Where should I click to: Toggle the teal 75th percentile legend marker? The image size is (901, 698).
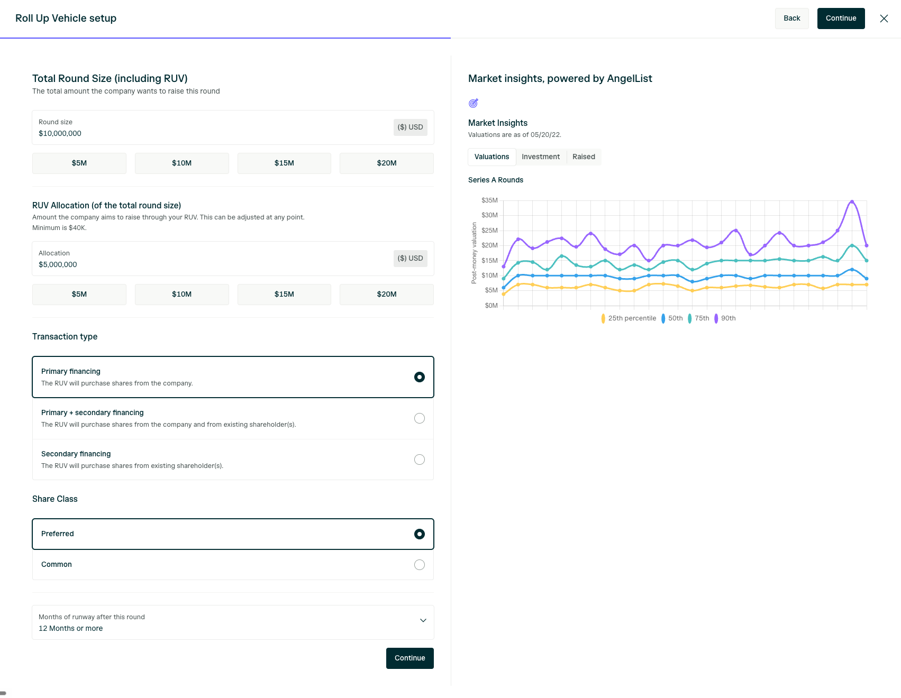tap(690, 318)
